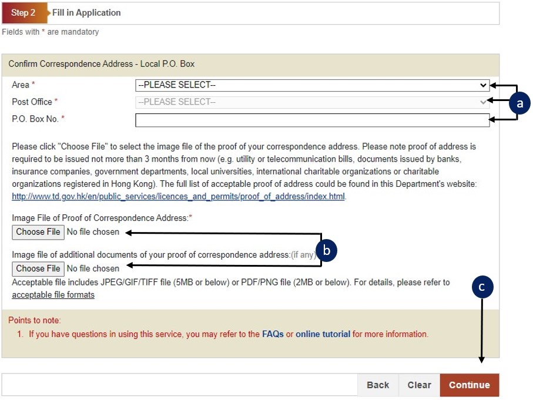The height and width of the screenshot is (400, 533).
Task: Click 'No file chosen' beside additional documents Choose File
Action: [x=93, y=268]
